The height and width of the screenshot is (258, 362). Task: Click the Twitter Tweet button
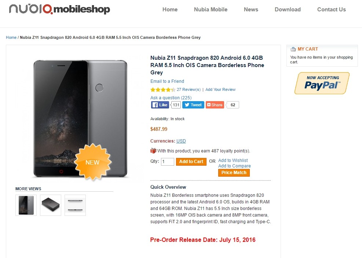193,105
